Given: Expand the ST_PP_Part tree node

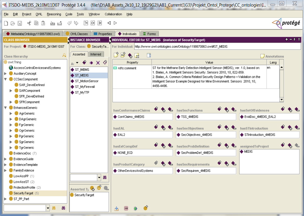Looking at the screenshot, I should click(x=5, y=199).
